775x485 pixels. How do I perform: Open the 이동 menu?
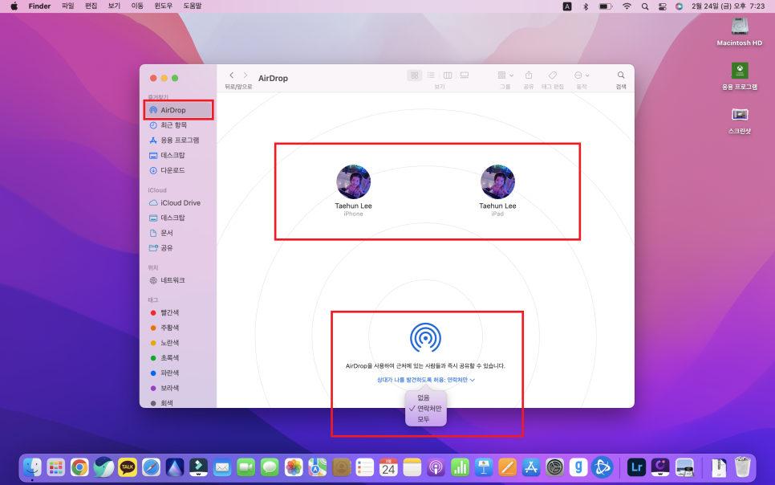tap(137, 6)
